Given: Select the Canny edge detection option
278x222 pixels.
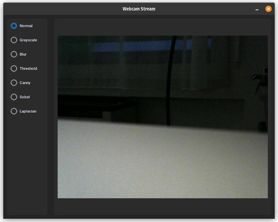Looking at the screenshot, I should coord(14,83).
